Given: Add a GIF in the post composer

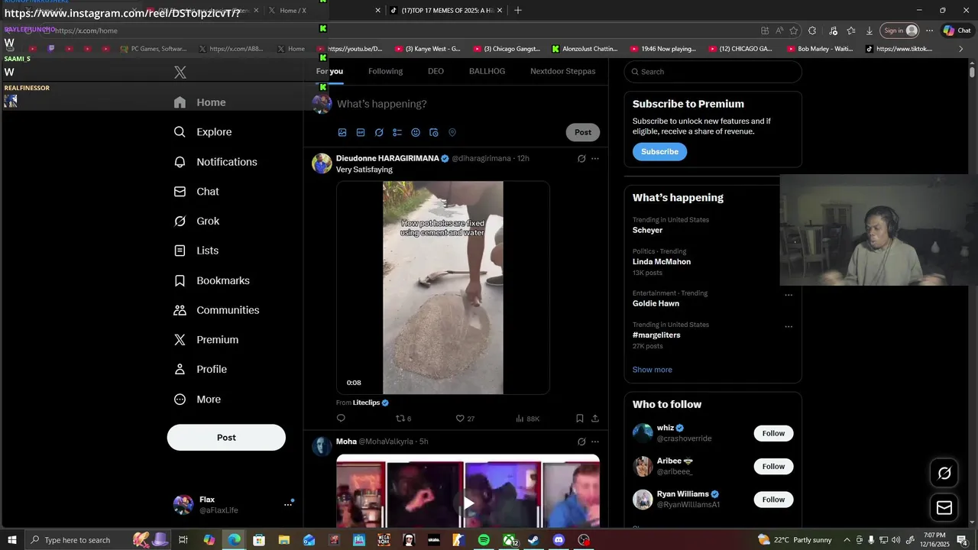Looking at the screenshot, I should (x=361, y=132).
